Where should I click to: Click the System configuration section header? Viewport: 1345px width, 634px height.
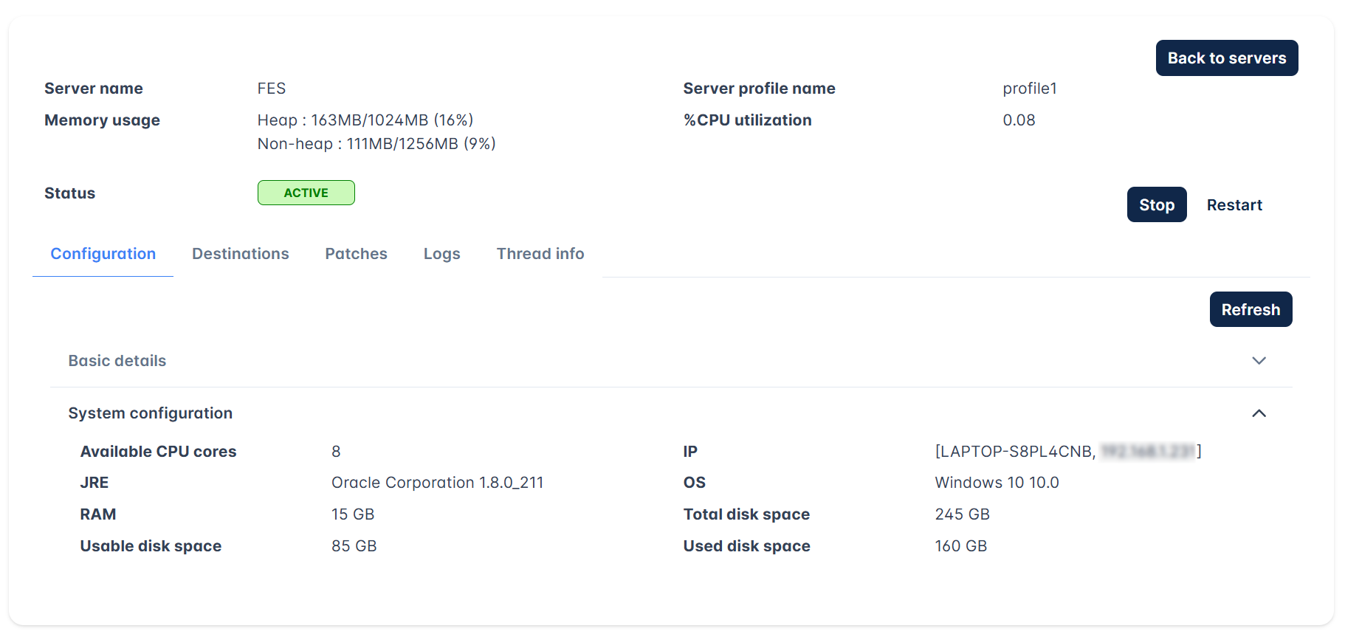[x=671, y=413]
